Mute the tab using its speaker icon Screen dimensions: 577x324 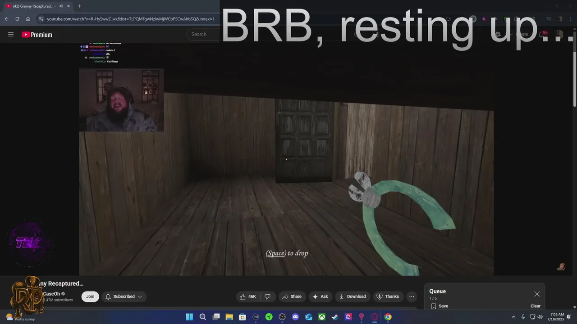61,6
